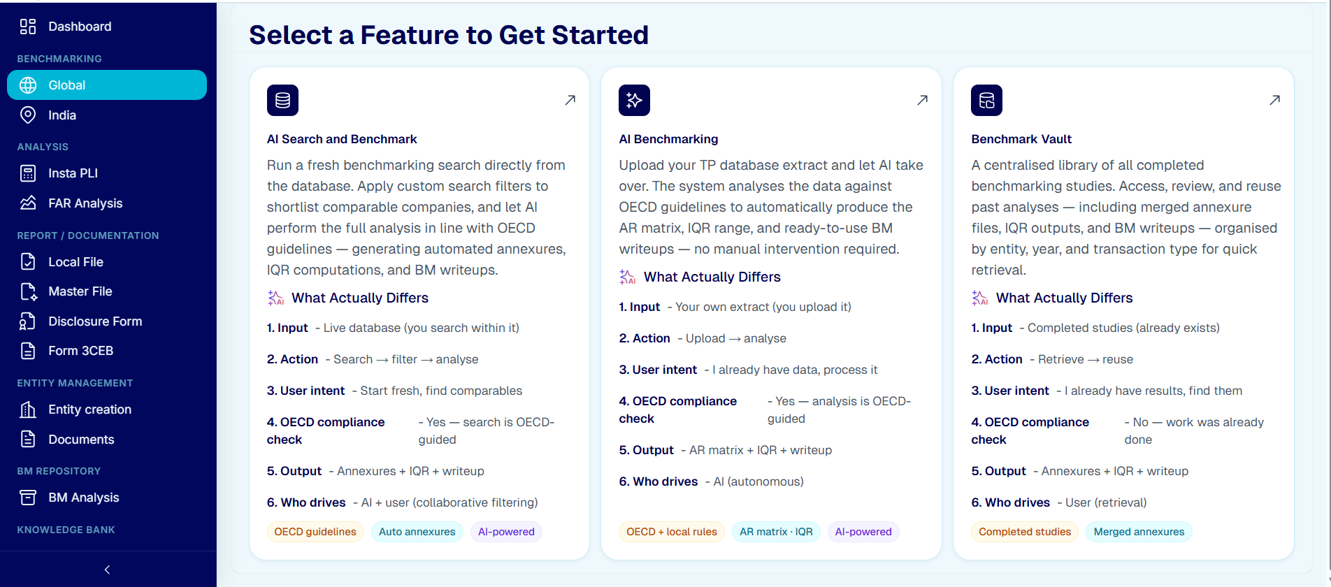
Task: Go to Form 3CEB
Action: 107,351
